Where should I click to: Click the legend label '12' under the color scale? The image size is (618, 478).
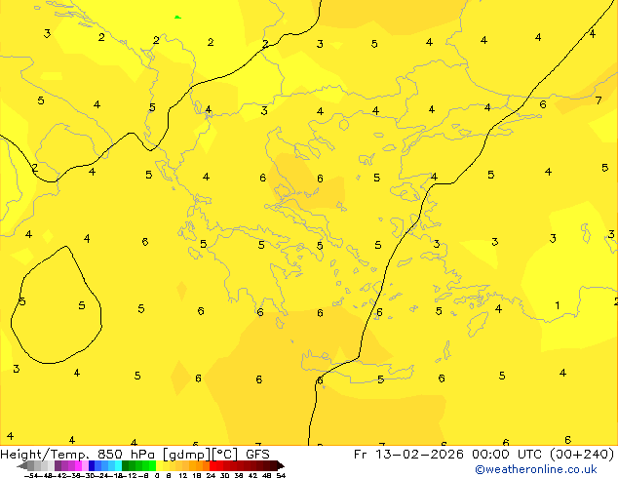[x=183, y=475]
